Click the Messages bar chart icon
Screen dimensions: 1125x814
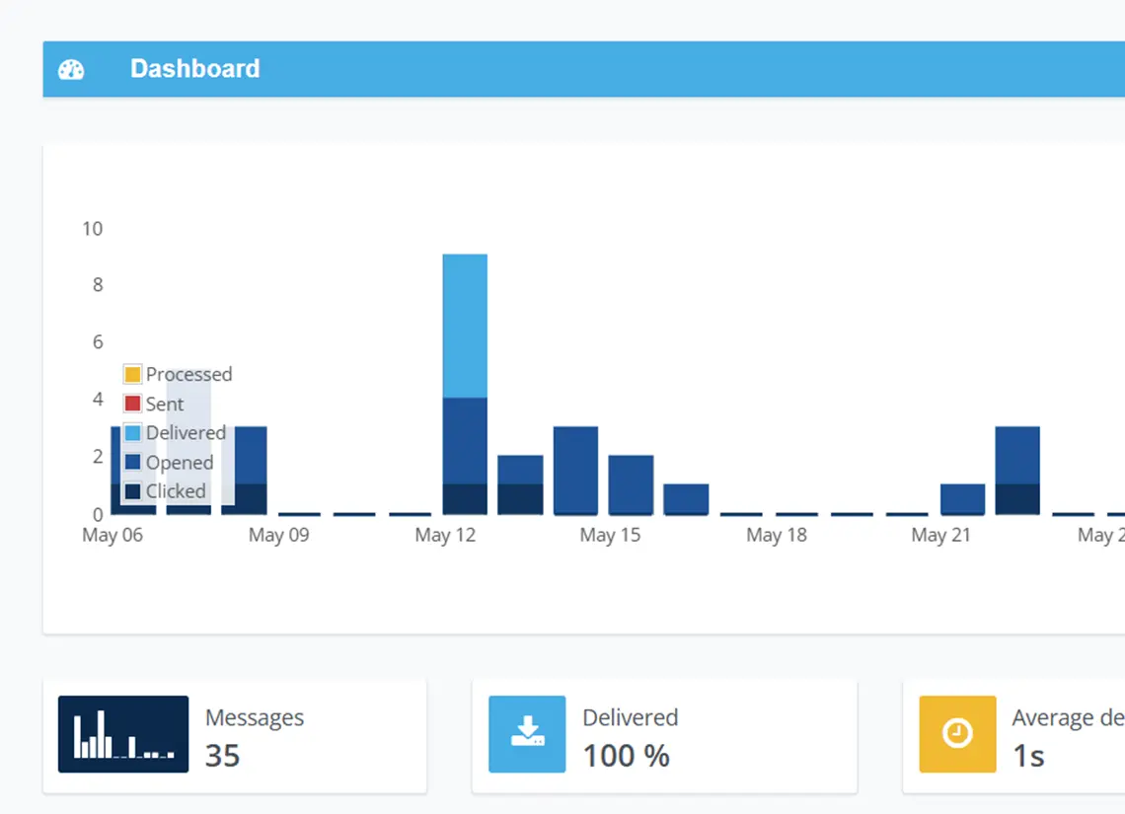[x=123, y=734]
